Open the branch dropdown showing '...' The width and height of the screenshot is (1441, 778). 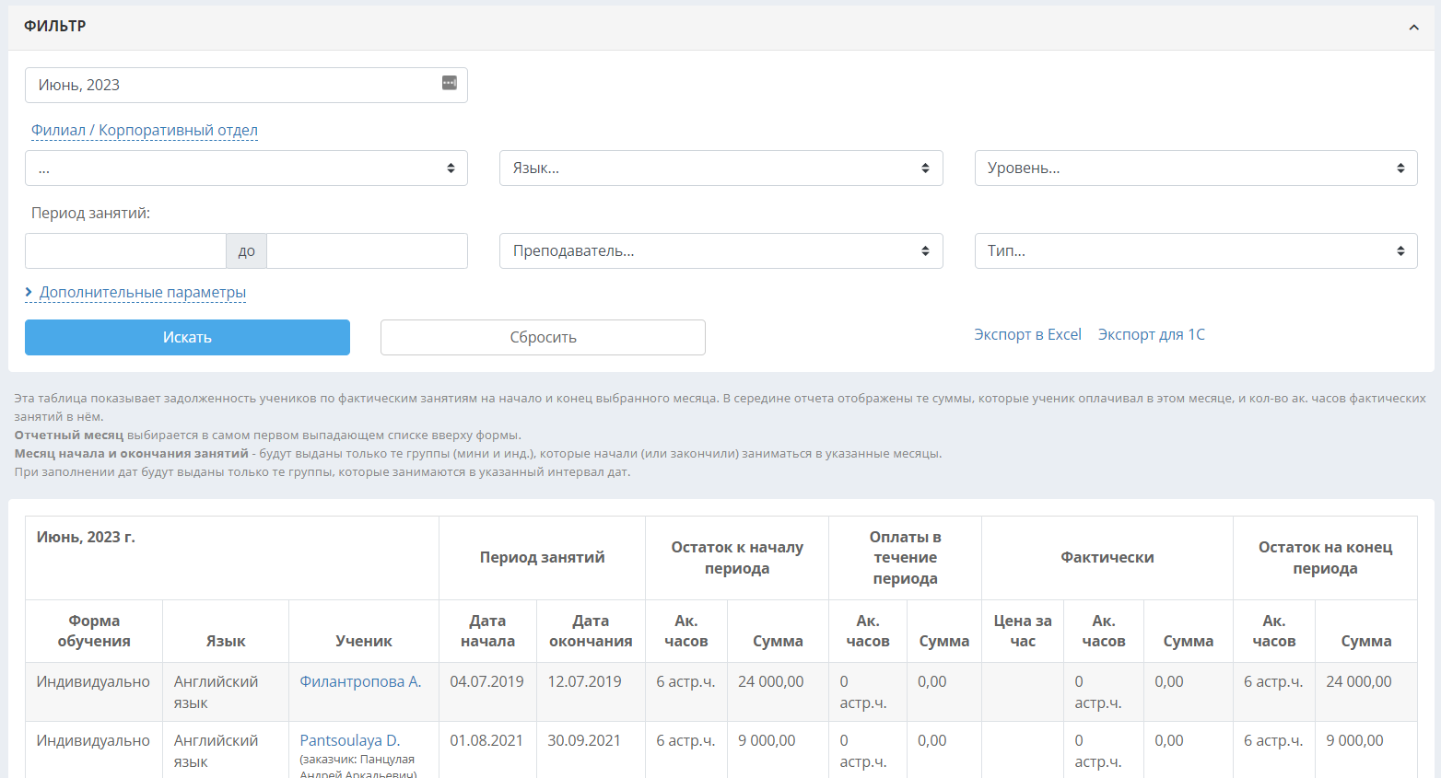click(x=246, y=168)
